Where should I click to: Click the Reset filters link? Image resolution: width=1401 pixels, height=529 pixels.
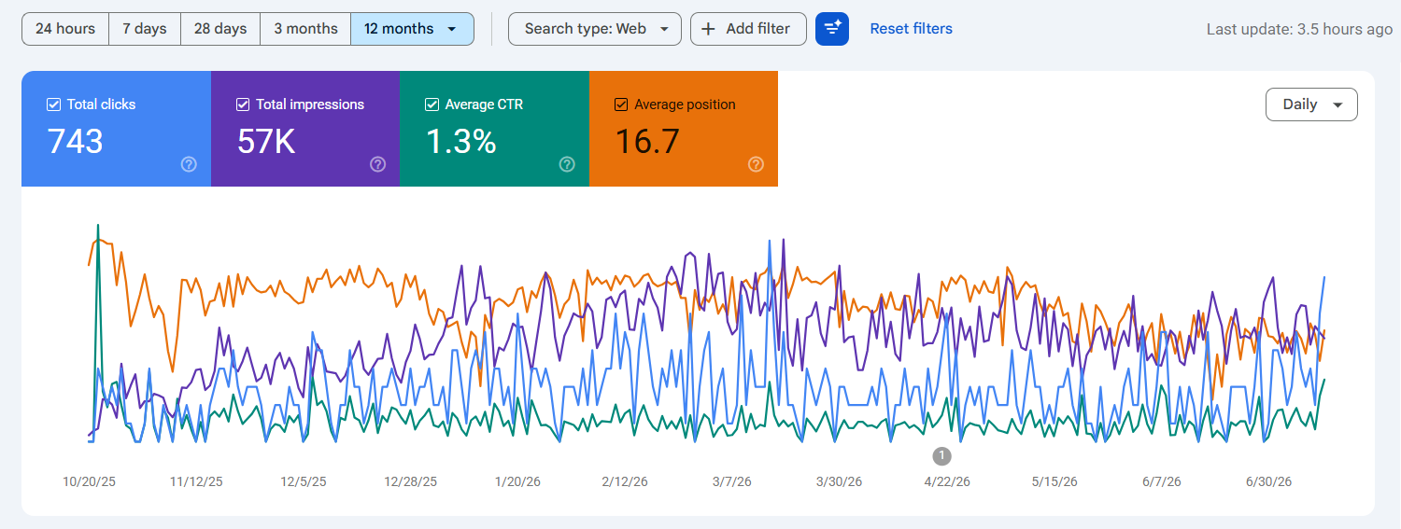click(912, 29)
